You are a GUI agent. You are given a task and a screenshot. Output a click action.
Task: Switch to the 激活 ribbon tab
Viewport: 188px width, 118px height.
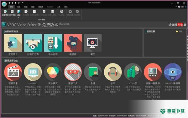(x=66, y=7)
